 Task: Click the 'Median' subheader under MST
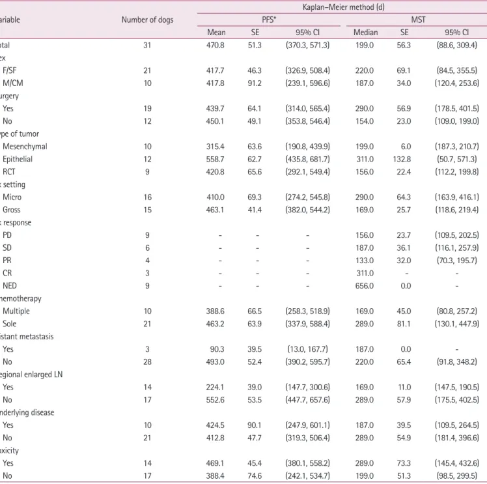pyautogui.click(x=365, y=33)
